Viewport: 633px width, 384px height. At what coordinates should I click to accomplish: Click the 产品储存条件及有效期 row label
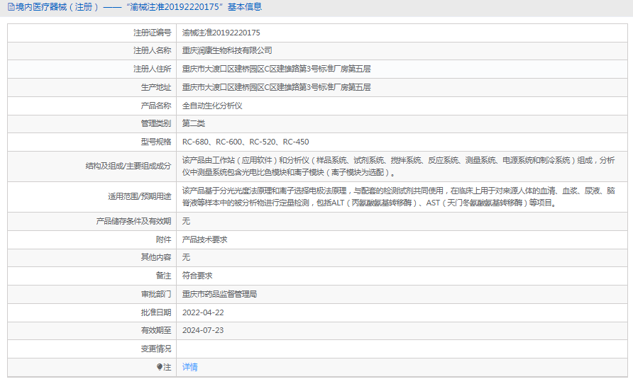[133, 221]
